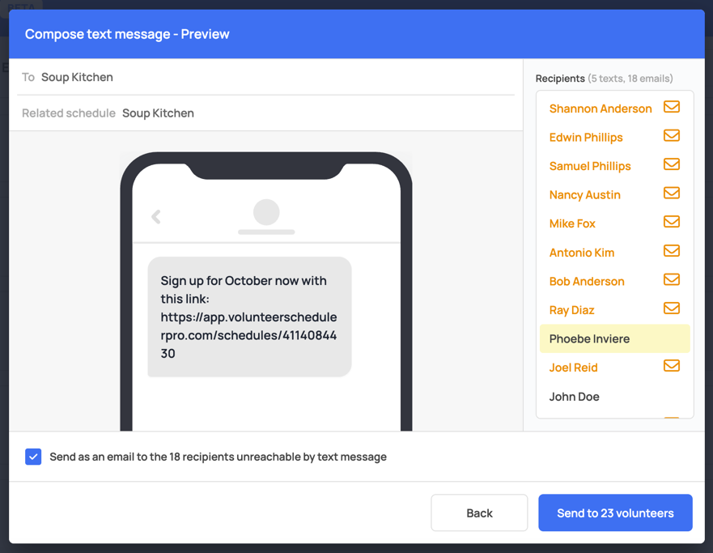Click checkbox label about 18 recipients email
The height and width of the screenshot is (553, 713).
(218, 457)
